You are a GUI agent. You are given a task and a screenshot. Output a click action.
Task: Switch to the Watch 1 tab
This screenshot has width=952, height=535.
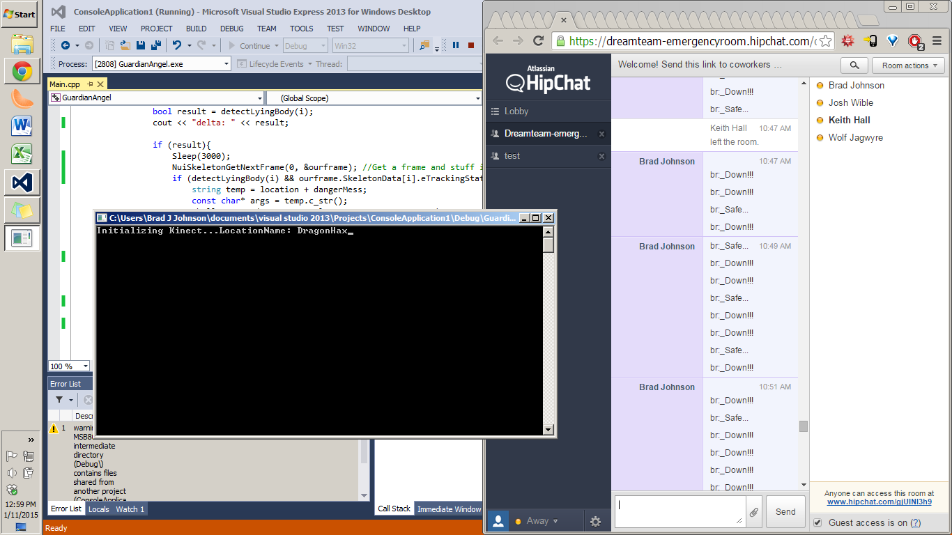tap(130, 509)
